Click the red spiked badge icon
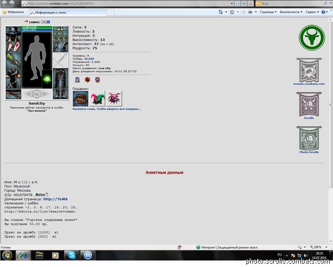Screen dimensions: 333x267 point(88,80)
